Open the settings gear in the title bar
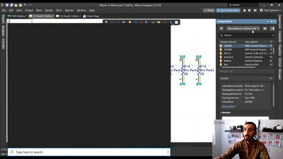 tap(249, 11)
